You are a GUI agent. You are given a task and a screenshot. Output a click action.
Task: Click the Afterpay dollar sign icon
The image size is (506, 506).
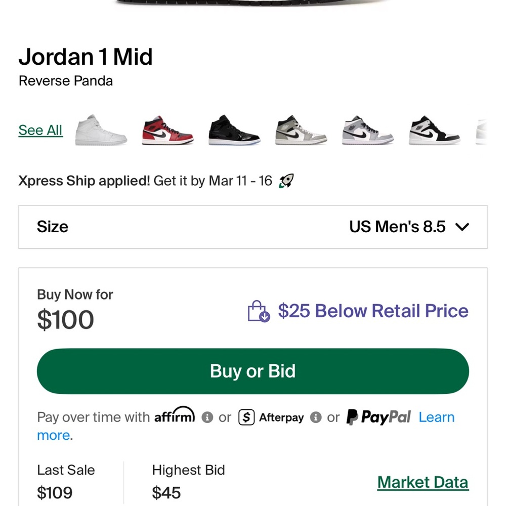click(x=246, y=417)
